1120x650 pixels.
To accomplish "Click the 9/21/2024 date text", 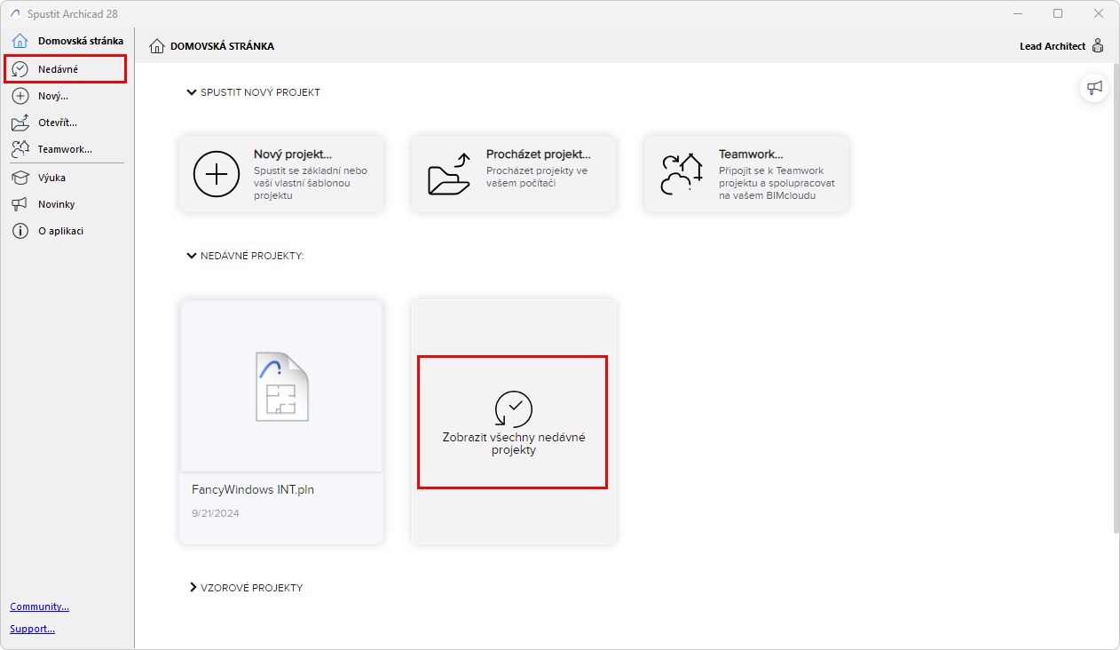I will pyautogui.click(x=216, y=513).
